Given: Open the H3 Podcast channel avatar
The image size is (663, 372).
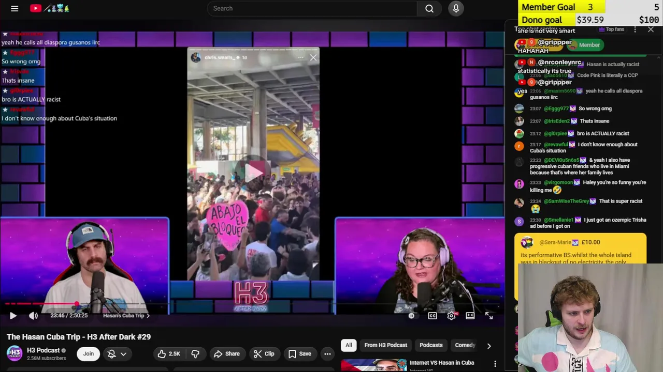Looking at the screenshot, I should click(15, 353).
